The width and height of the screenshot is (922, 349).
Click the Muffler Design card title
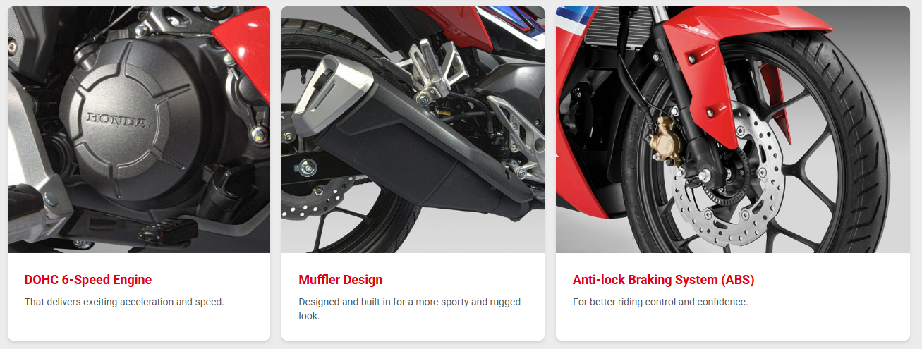(341, 280)
